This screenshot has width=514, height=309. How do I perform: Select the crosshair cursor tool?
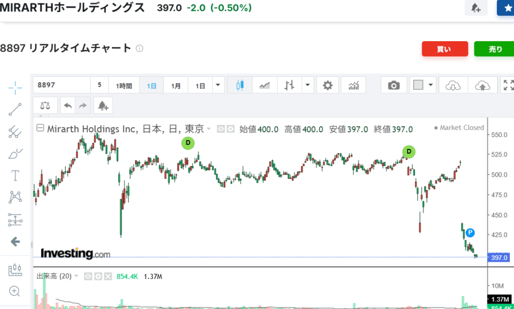(15, 87)
